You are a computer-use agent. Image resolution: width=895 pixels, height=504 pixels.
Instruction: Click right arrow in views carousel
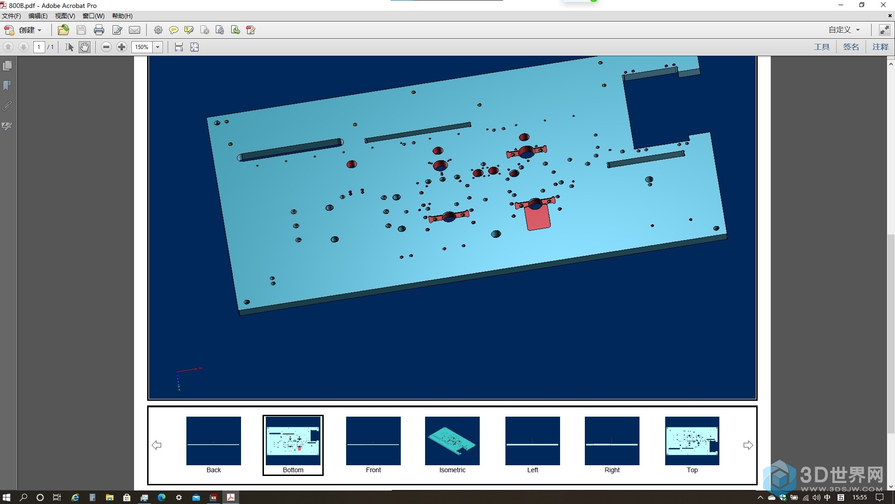[748, 445]
